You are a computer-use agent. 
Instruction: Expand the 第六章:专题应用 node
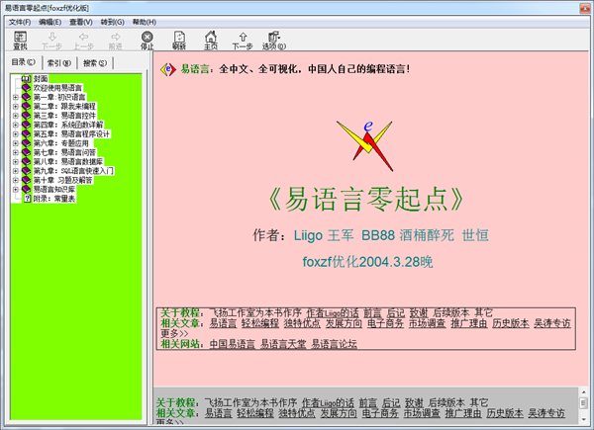pos(16,143)
